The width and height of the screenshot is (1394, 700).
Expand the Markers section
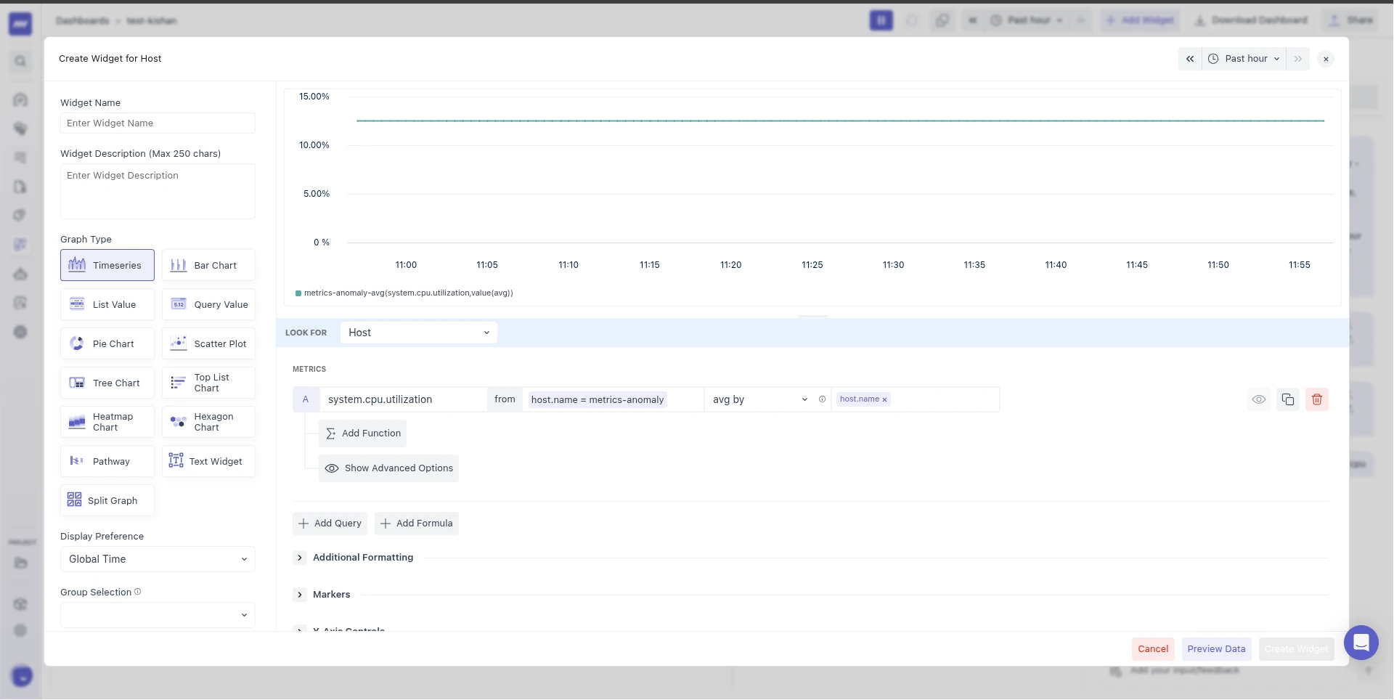[x=300, y=595]
